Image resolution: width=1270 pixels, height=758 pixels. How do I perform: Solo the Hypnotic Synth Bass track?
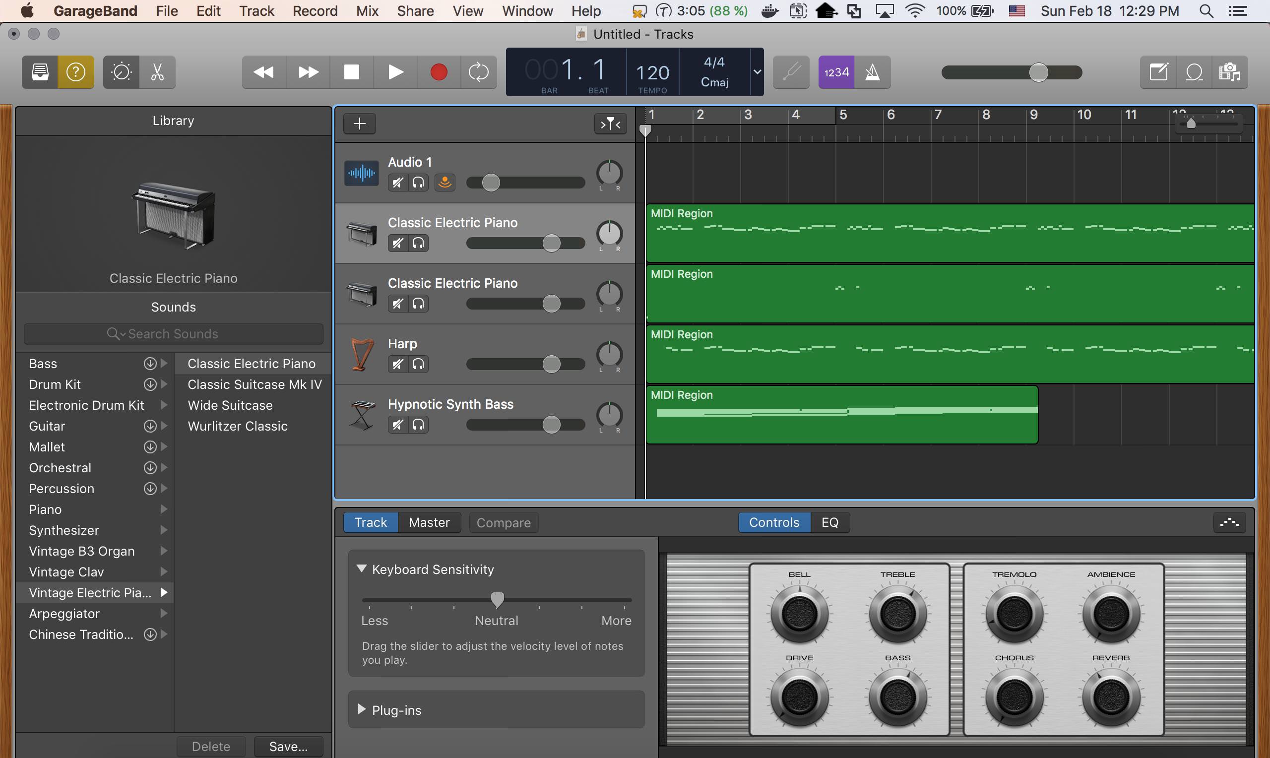coord(418,425)
